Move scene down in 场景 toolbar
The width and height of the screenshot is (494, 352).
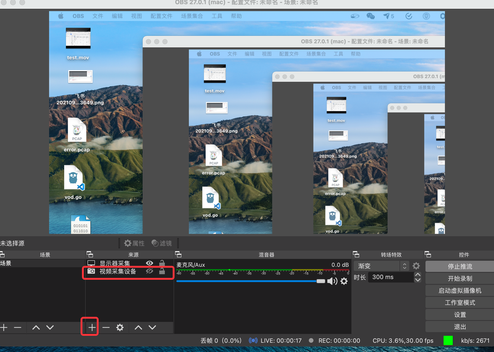50,327
